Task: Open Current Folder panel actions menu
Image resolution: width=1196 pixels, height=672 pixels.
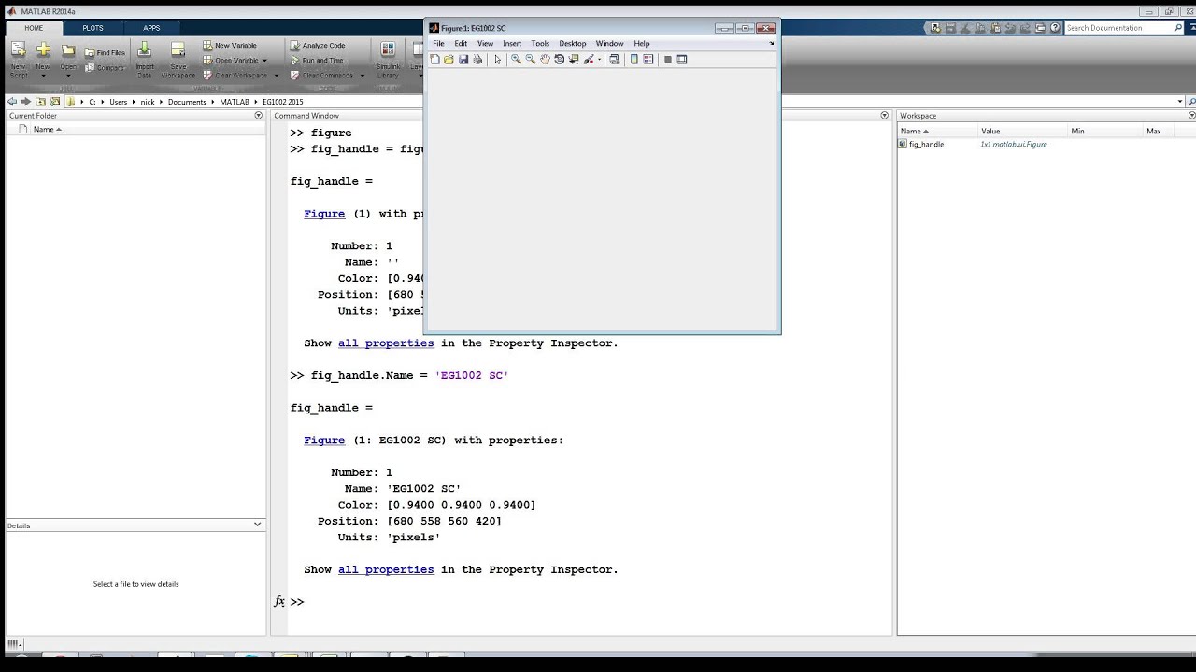Action: point(259,116)
